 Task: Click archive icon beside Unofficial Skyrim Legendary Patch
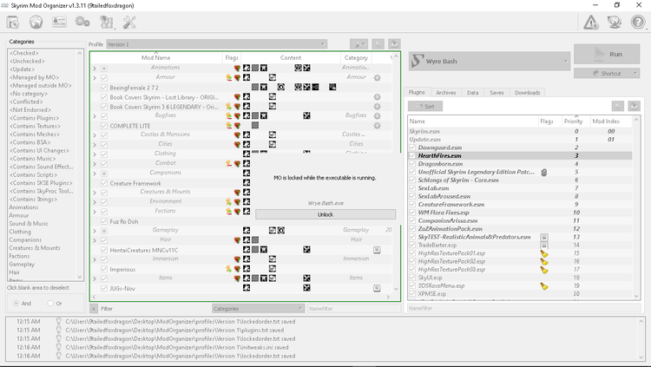coord(544,172)
